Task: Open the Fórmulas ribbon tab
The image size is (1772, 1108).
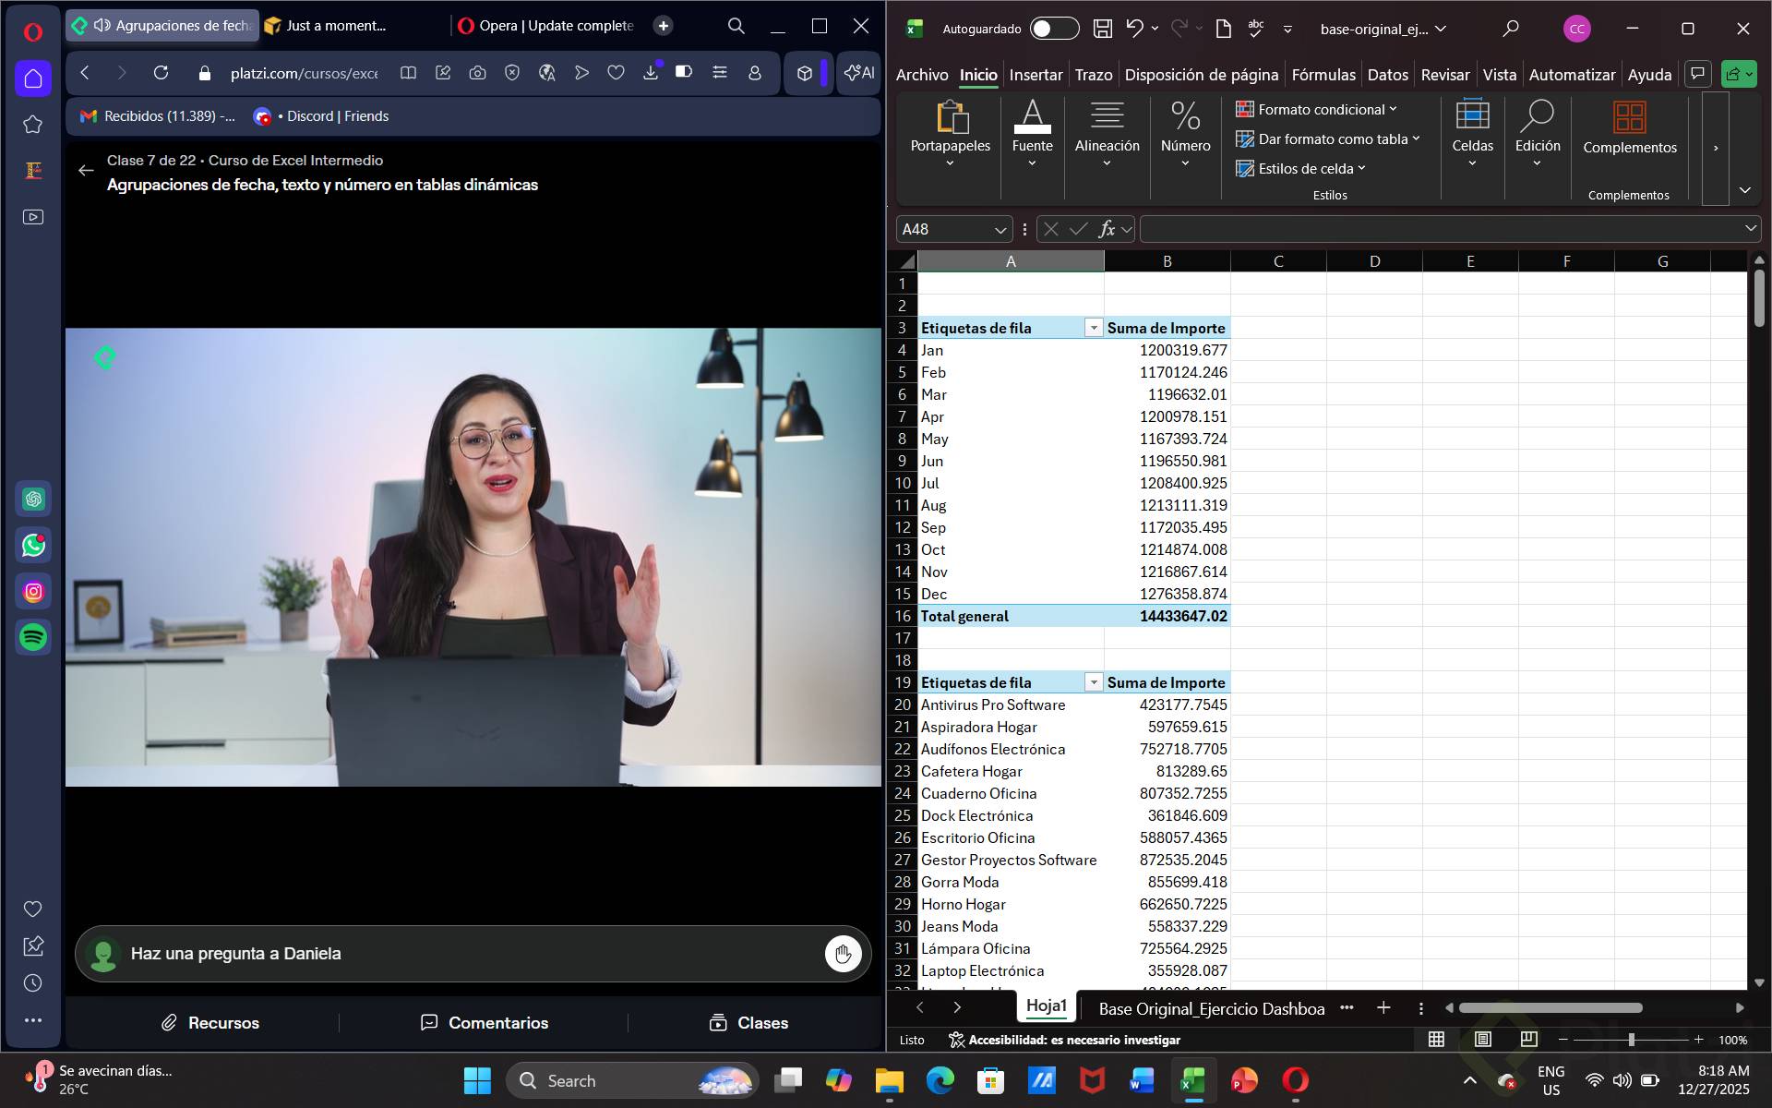Action: tap(1323, 75)
